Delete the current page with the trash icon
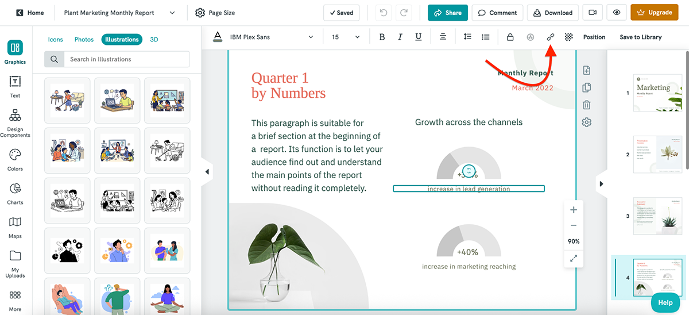This screenshot has height=315, width=689. (x=586, y=105)
